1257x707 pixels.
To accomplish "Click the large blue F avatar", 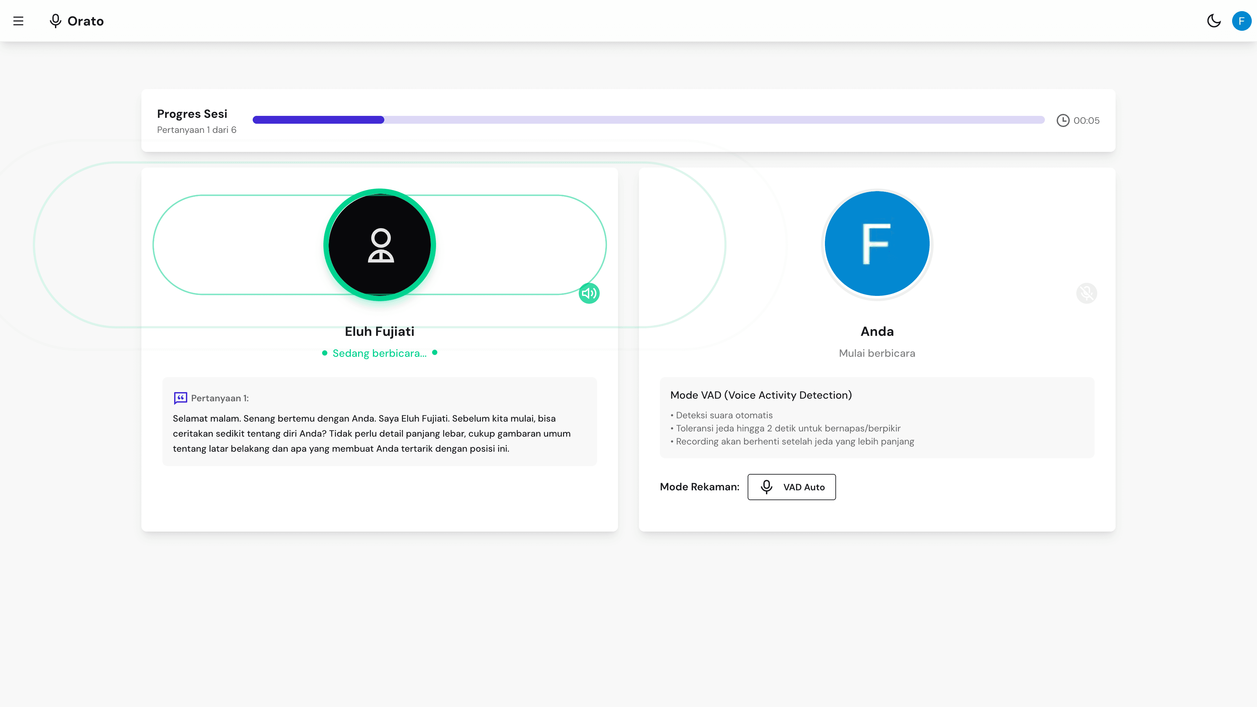I will tap(877, 244).
